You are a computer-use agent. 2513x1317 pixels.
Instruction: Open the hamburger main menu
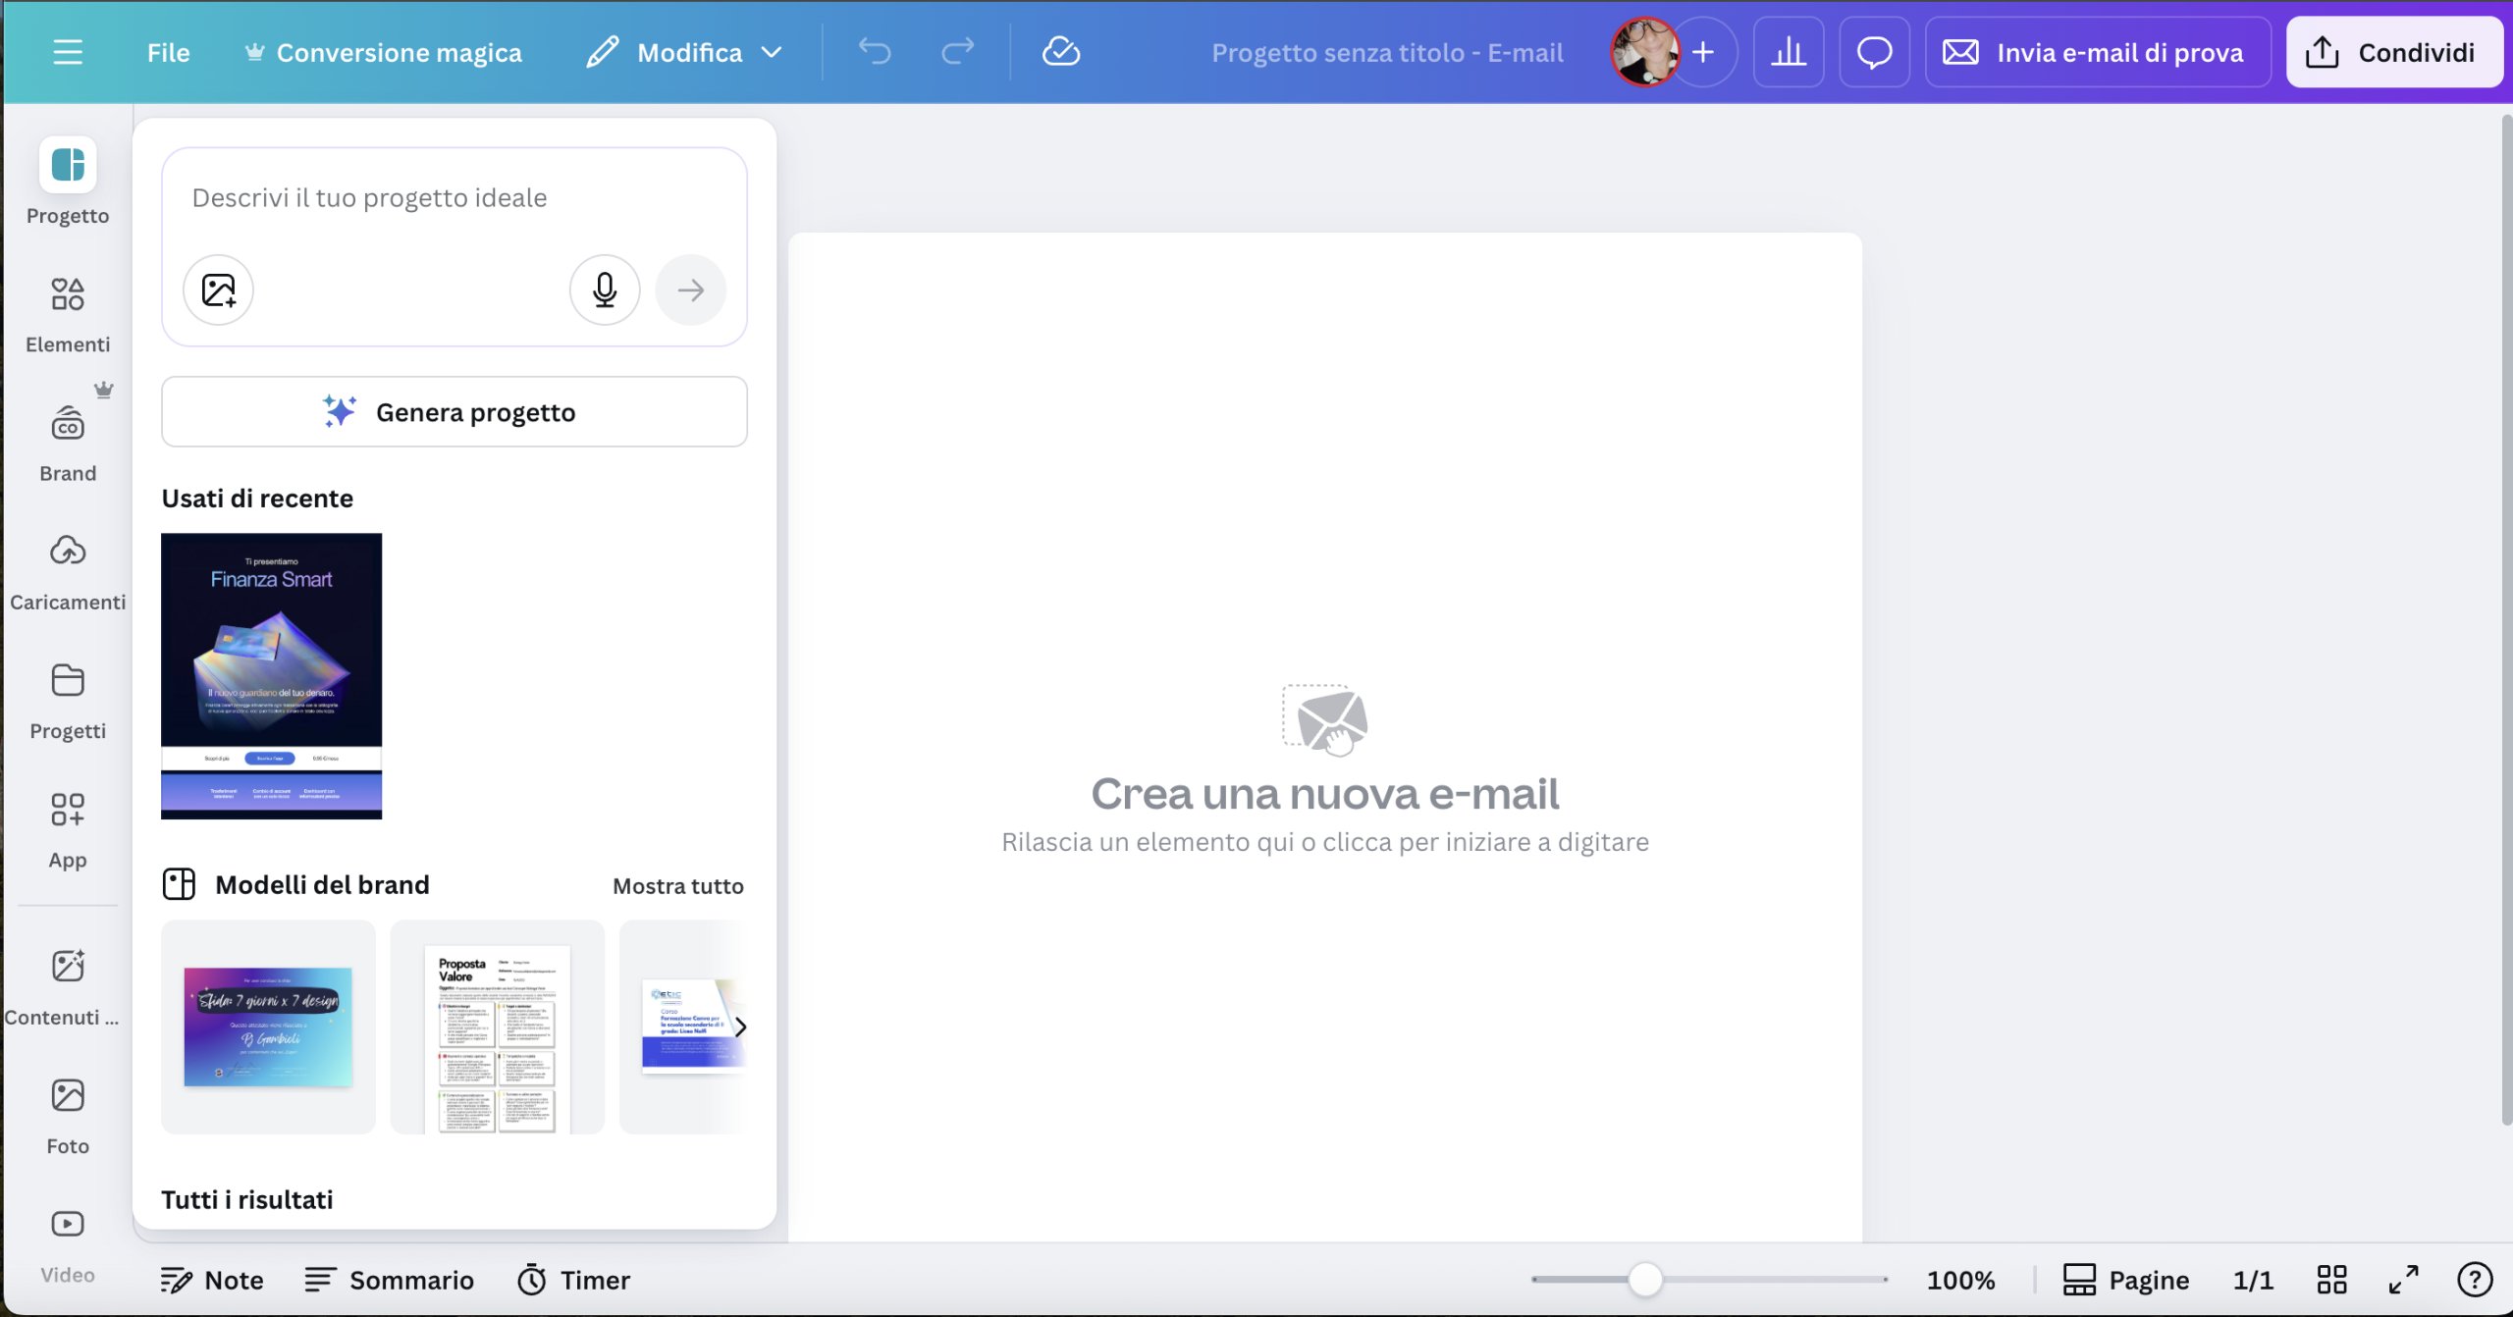[x=67, y=52]
